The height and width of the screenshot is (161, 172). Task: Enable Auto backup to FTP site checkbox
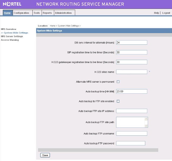[x=118, y=101]
